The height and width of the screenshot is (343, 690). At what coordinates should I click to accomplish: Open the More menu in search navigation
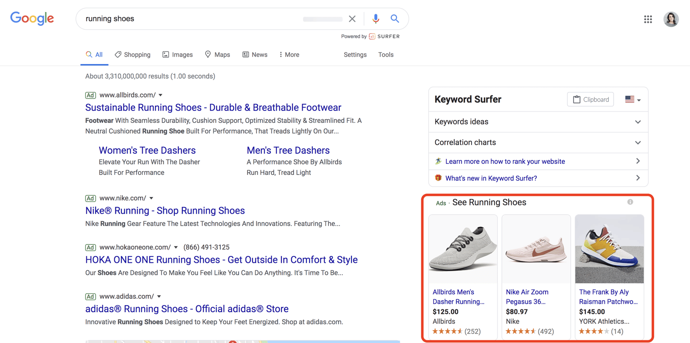[x=288, y=54]
